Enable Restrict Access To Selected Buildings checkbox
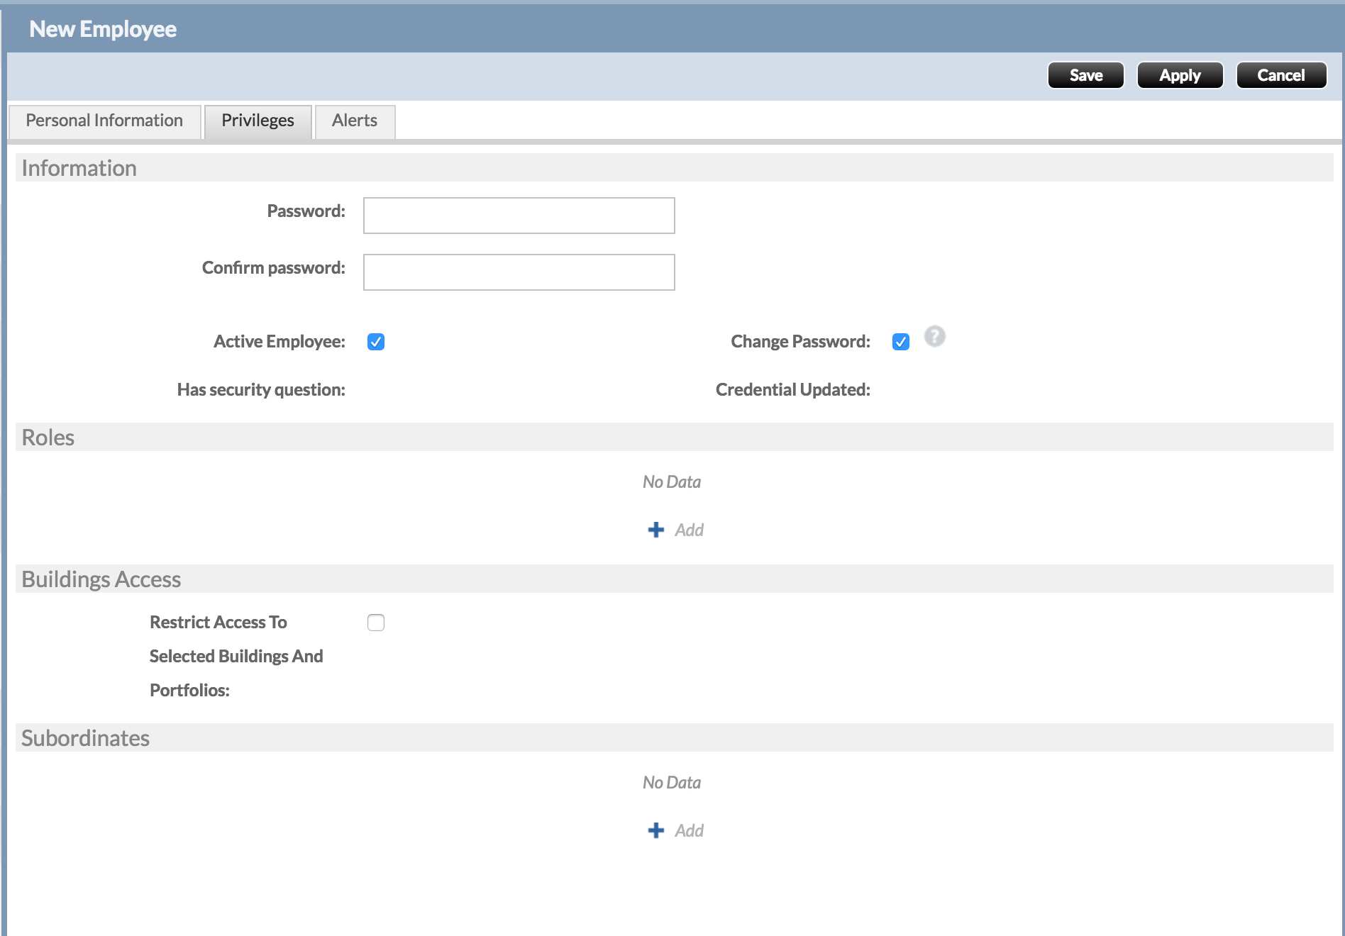Viewport: 1345px width, 936px height. tap(376, 623)
